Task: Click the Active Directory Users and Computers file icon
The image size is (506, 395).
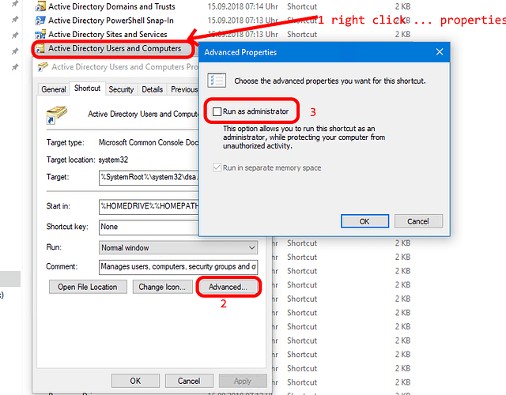Action: [x=40, y=49]
